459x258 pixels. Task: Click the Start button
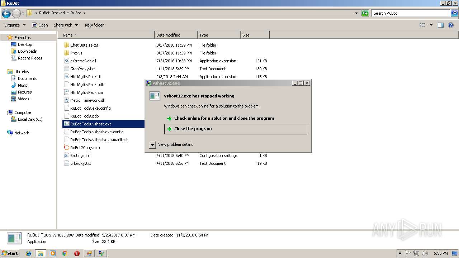coord(10,253)
